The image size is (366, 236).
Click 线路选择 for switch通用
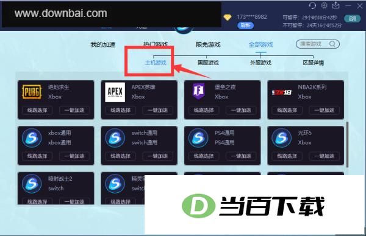pyautogui.click(x=120, y=156)
